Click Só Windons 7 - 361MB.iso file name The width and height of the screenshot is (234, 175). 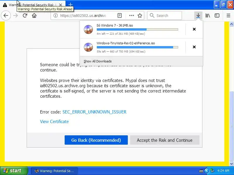pyautogui.click(x=115, y=25)
